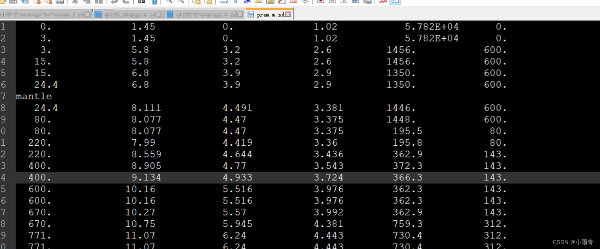
Task: Click the value 4.77 in the 400. row
Action: pyautogui.click(x=234, y=166)
